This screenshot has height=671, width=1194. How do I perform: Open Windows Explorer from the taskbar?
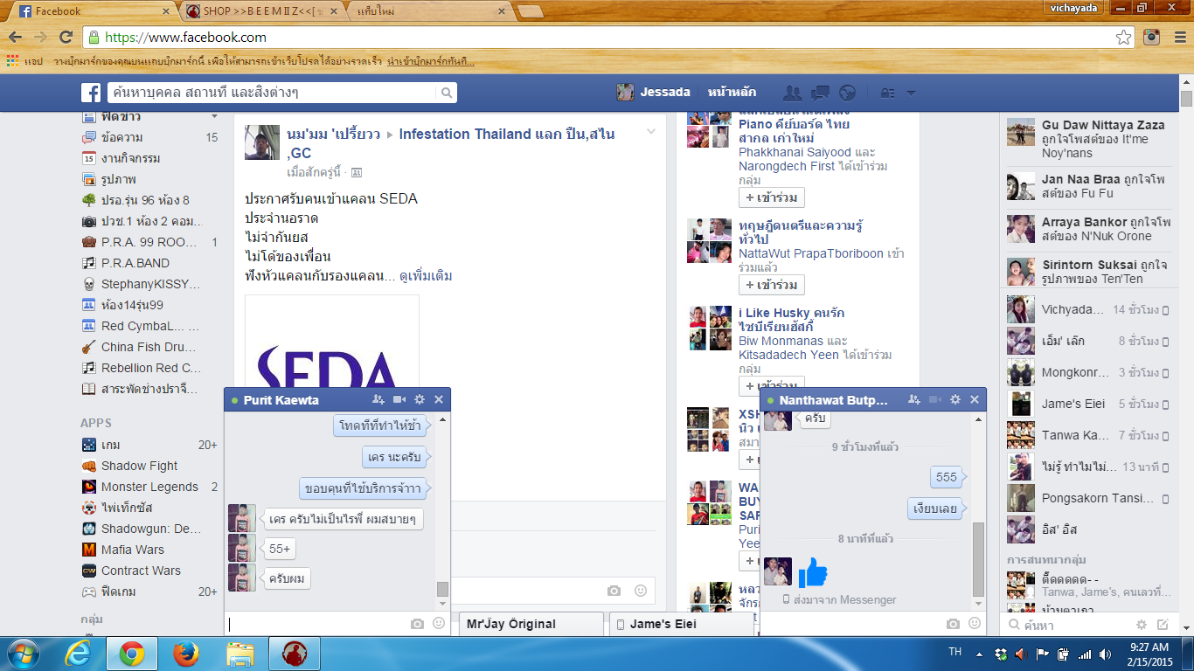pyautogui.click(x=239, y=654)
